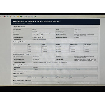This screenshot has height=105, width=105.
Task: Click the 'Display & Graphics' heading
Action: click(20, 65)
